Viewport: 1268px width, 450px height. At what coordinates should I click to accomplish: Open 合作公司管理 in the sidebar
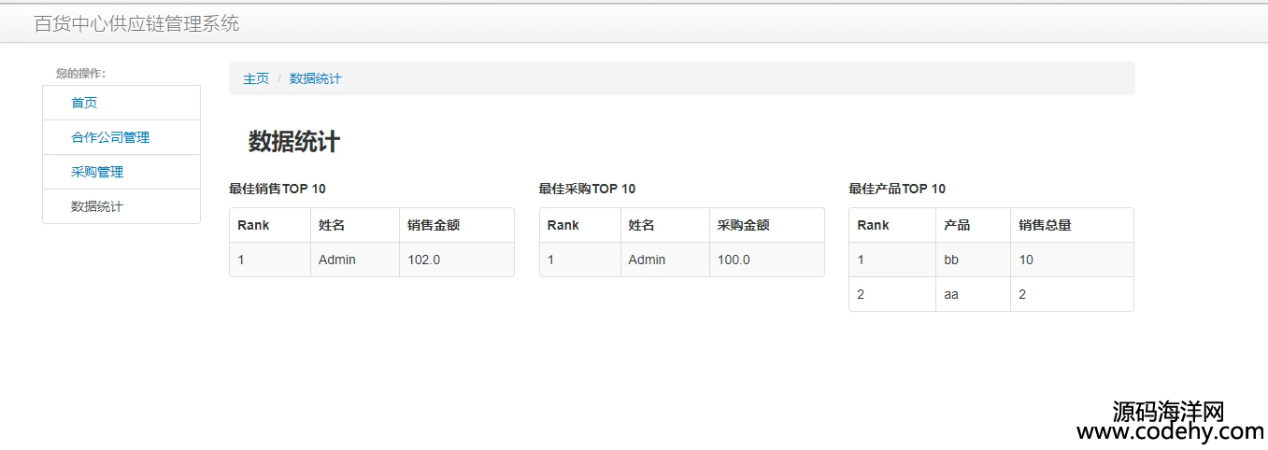click(x=121, y=137)
